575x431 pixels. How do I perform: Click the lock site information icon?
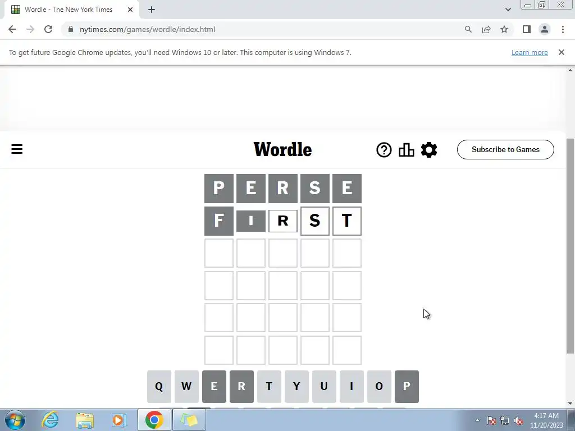click(71, 29)
